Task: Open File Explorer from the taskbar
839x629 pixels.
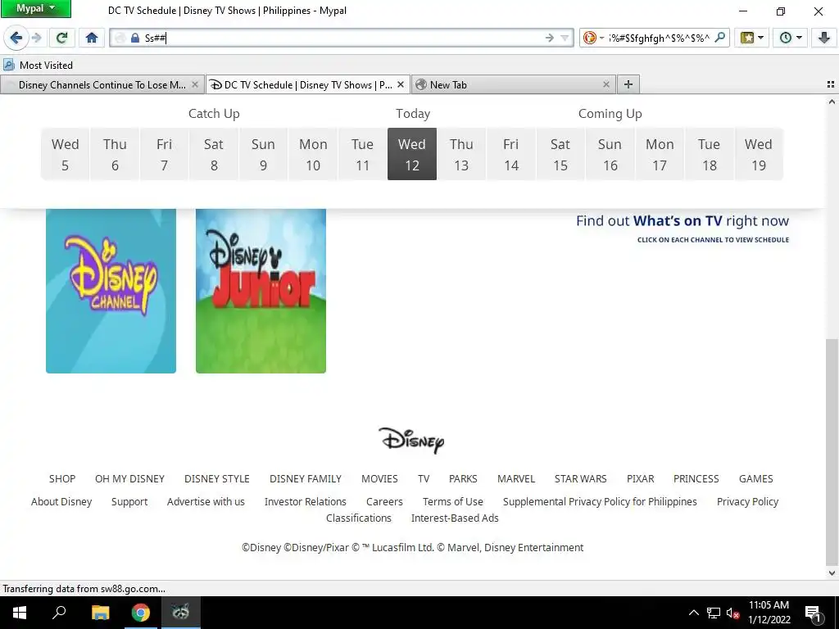Action: (x=100, y=613)
